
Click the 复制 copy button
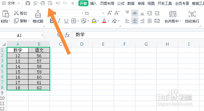point(20,21)
